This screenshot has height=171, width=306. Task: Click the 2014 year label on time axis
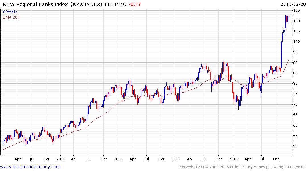[118, 159]
